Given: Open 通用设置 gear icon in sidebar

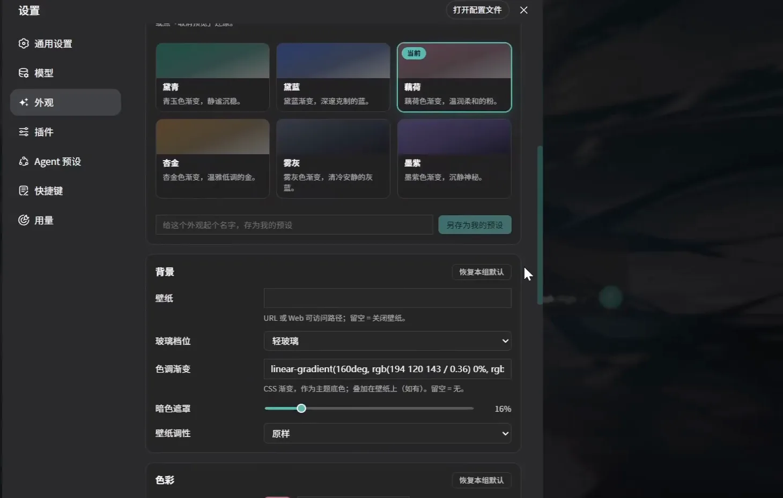Looking at the screenshot, I should point(24,43).
